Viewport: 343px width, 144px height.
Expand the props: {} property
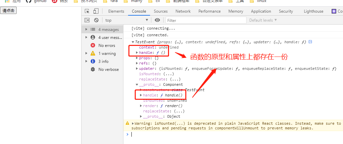pos(137,58)
